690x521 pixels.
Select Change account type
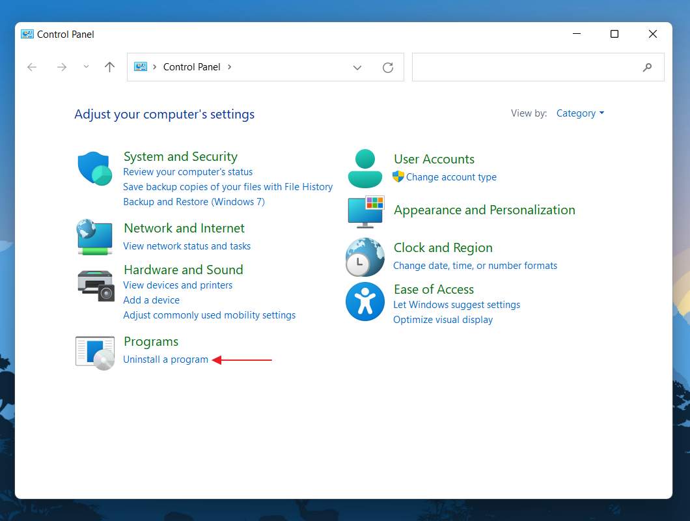[x=451, y=177]
